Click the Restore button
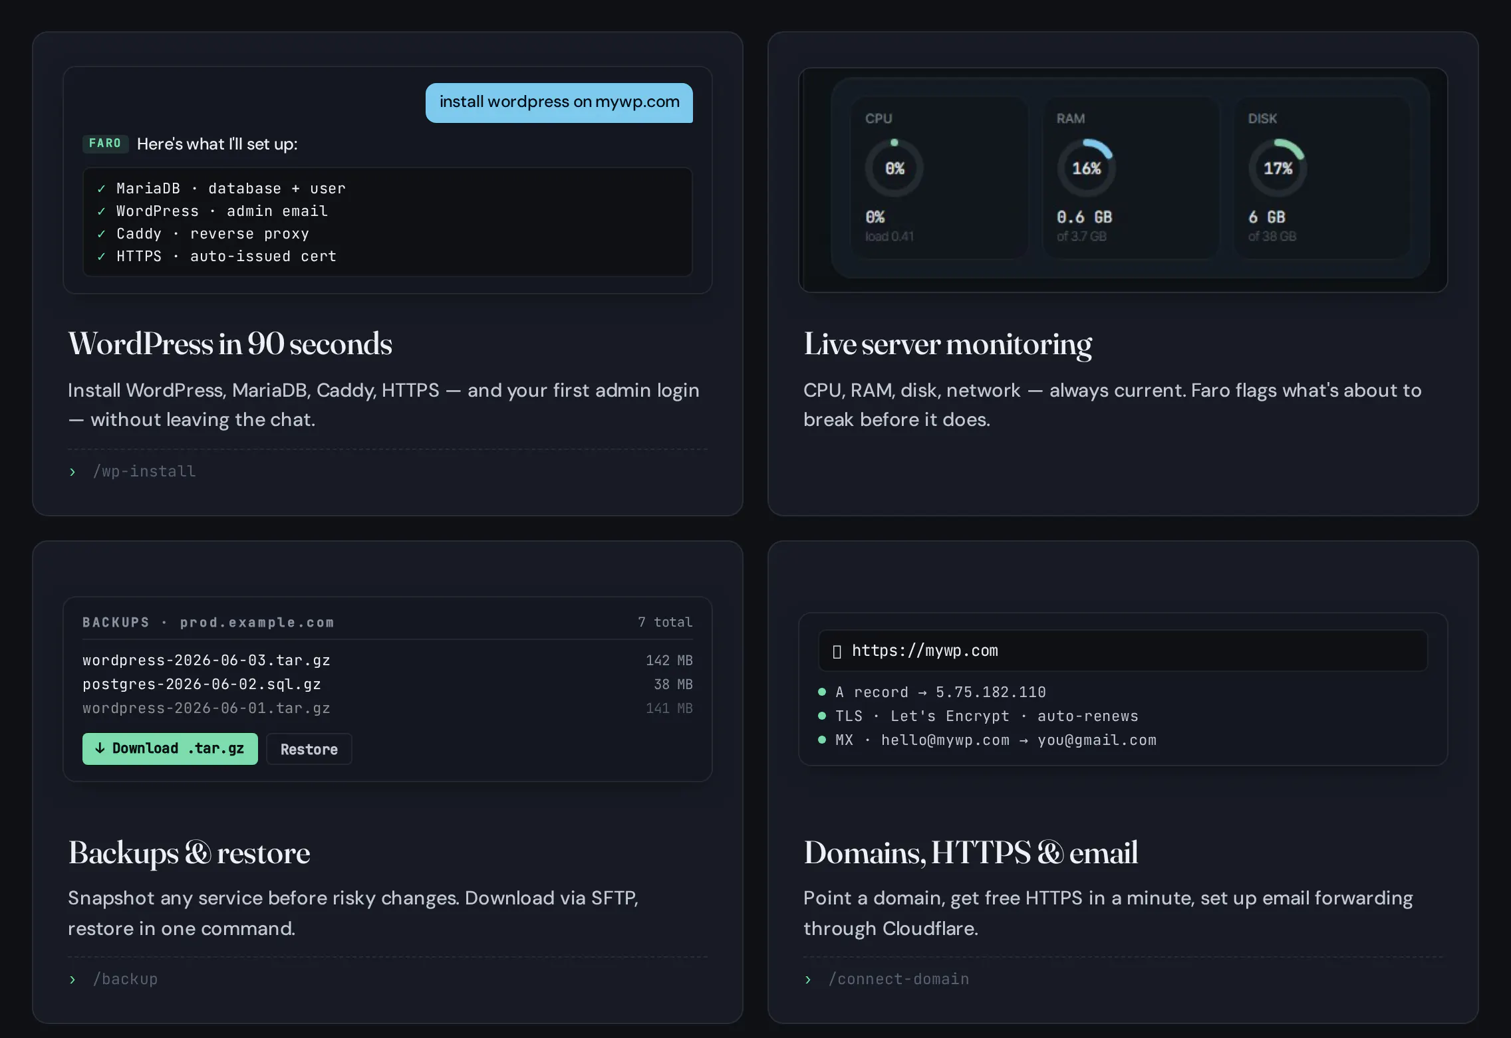1511x1038 pixels. [x=309, y=750]
